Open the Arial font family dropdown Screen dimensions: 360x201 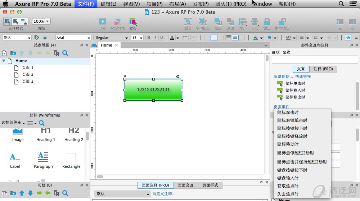pos(73,38)
